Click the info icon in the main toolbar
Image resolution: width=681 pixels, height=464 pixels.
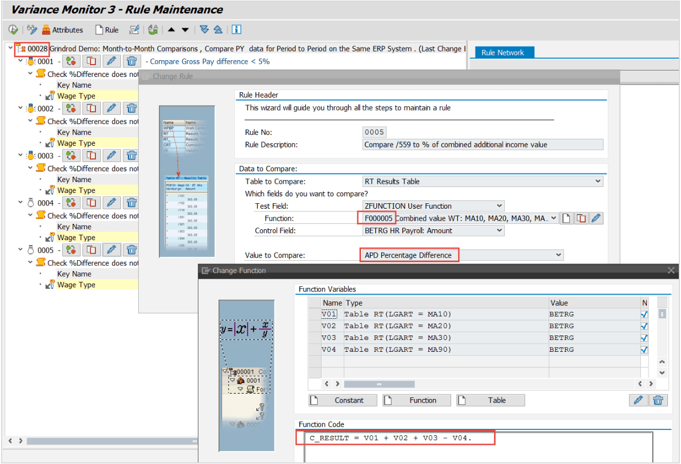pos(236,30)
